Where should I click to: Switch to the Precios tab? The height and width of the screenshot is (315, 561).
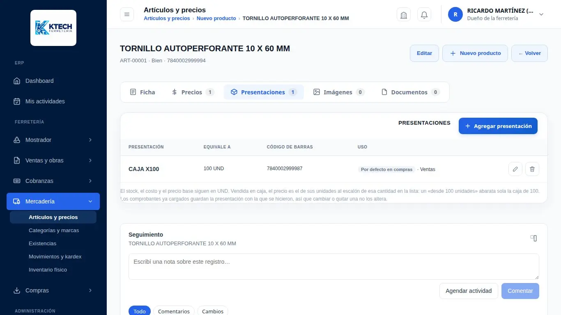pos(193,92)
